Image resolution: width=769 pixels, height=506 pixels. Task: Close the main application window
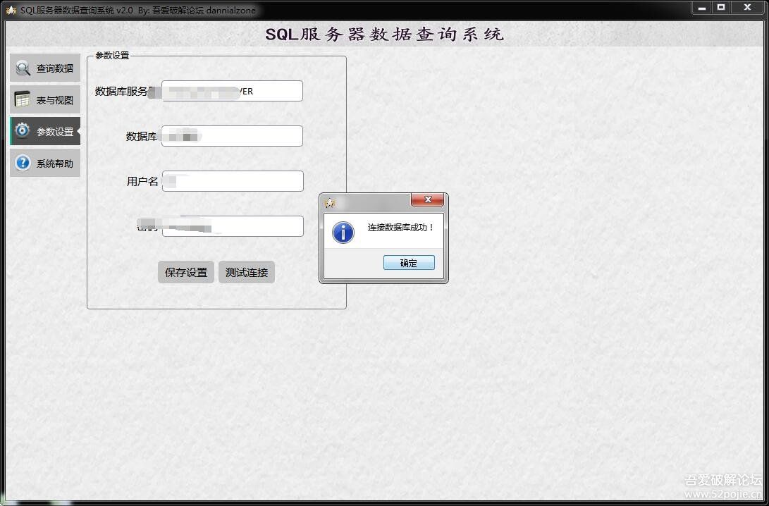coord(747,7)
